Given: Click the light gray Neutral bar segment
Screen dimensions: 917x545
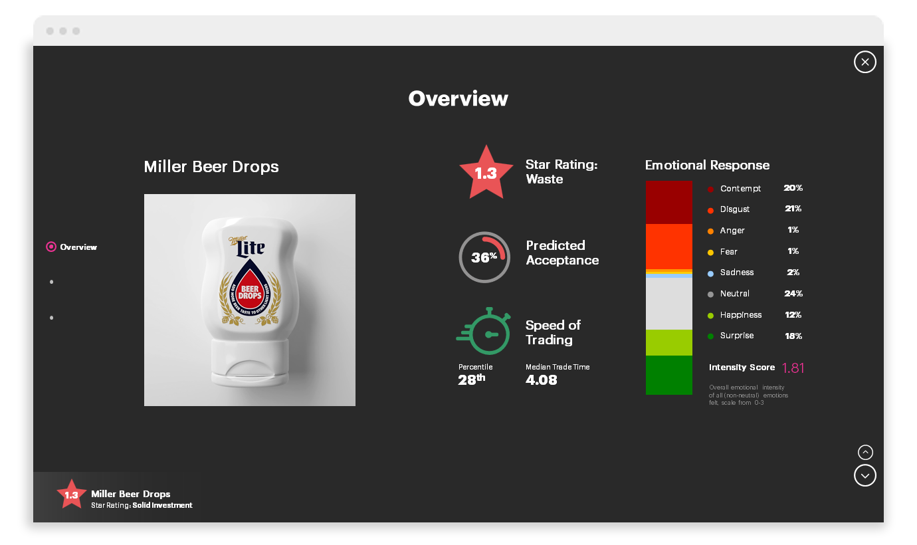Looking at the screenshot, I should (668, 304).
